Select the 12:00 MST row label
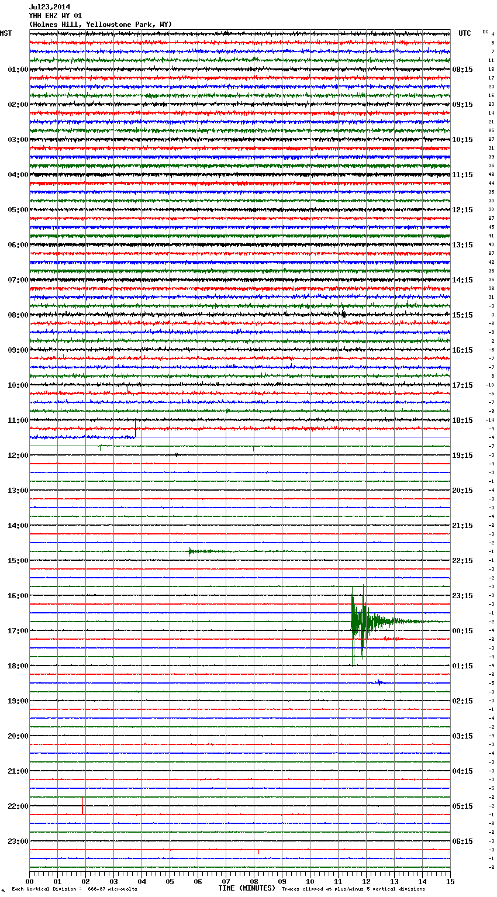Image resolution: width=497 pixels, height=897 pixels. click(x=18, y=456)
